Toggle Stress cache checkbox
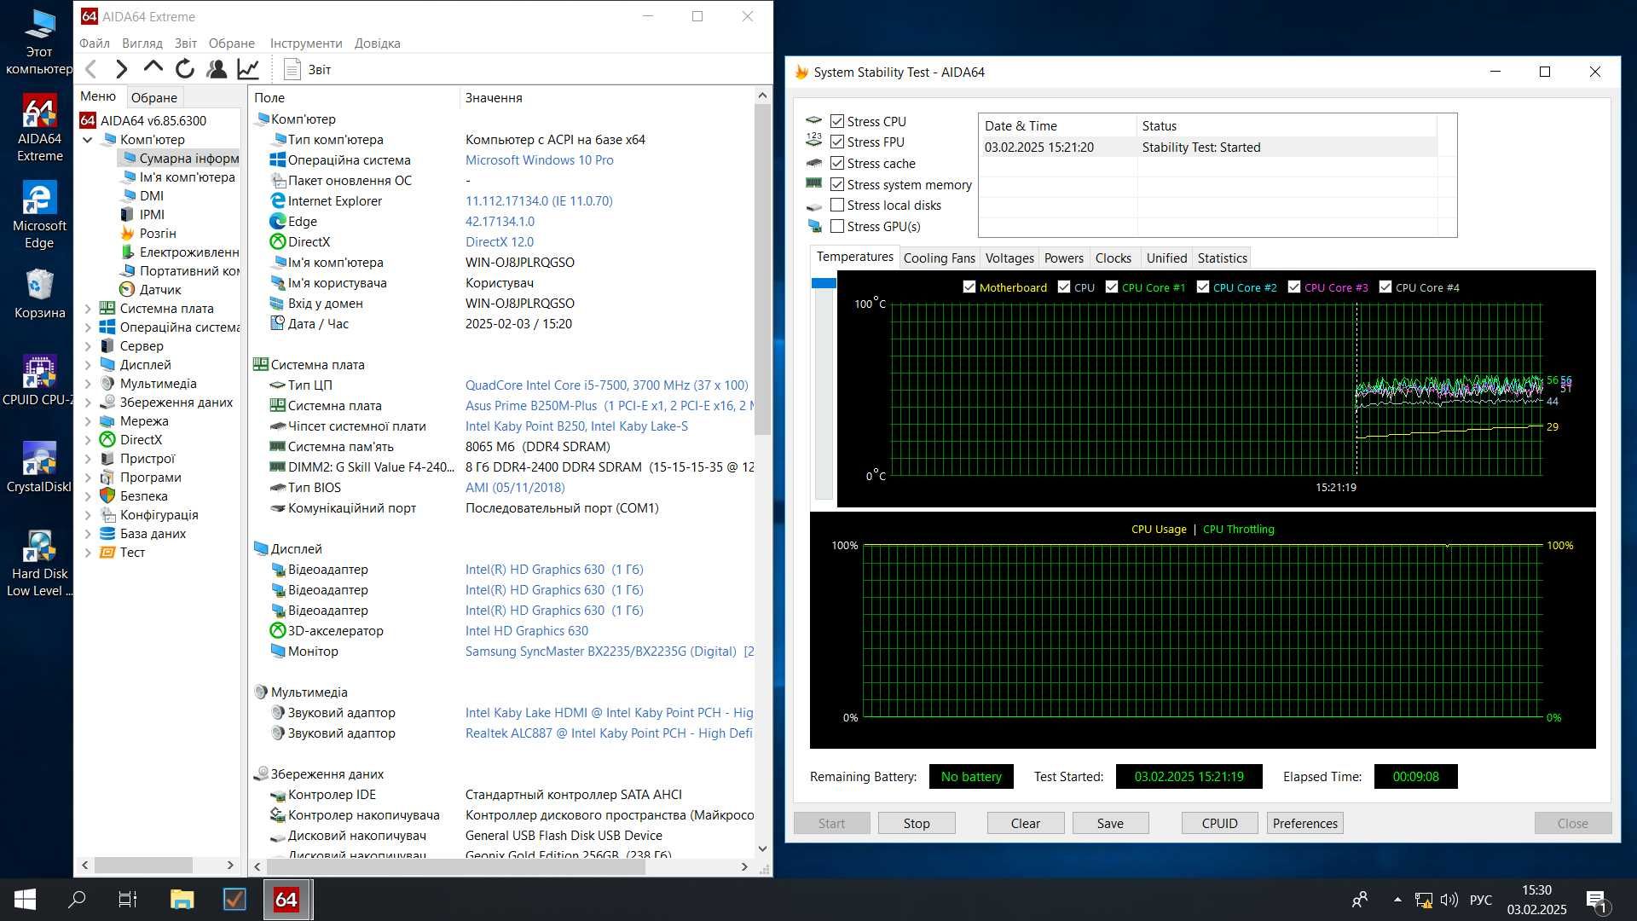The image size is (1637, 921). pos(837,163)
